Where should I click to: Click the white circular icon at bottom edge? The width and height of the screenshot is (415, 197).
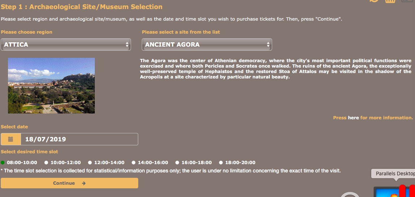[350, 195]
